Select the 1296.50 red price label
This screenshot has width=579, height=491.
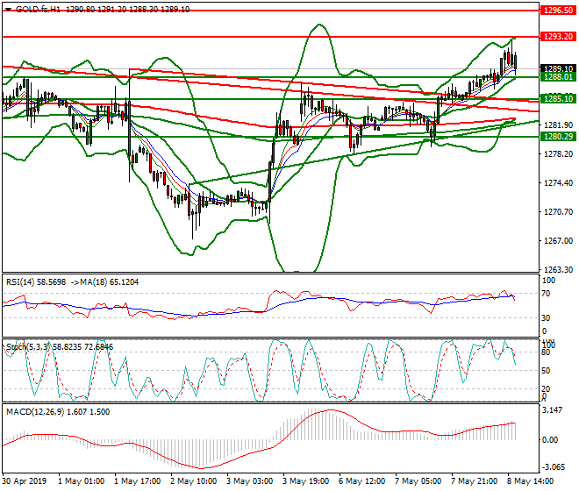[x=558, y=11]
